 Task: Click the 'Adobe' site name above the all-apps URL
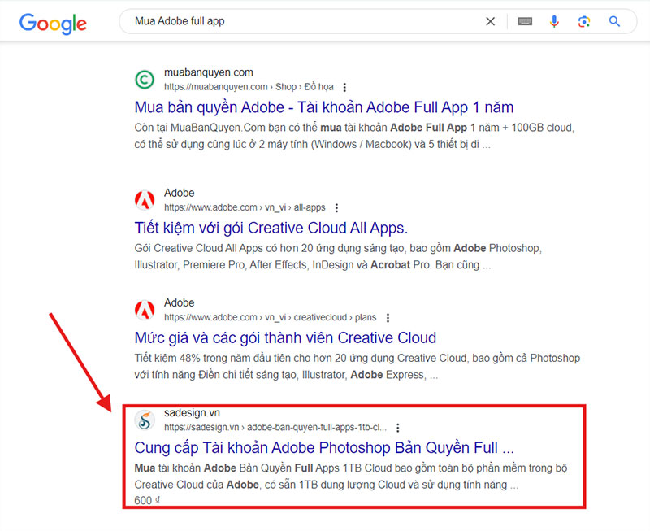coord(179,193)
